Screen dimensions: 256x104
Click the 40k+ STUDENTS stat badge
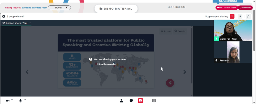pyautogui.click(x=72, y=83)
